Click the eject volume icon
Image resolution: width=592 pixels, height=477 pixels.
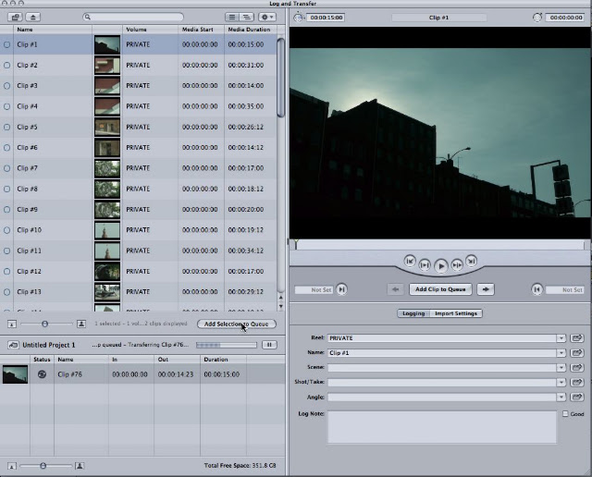click(33, 17)
